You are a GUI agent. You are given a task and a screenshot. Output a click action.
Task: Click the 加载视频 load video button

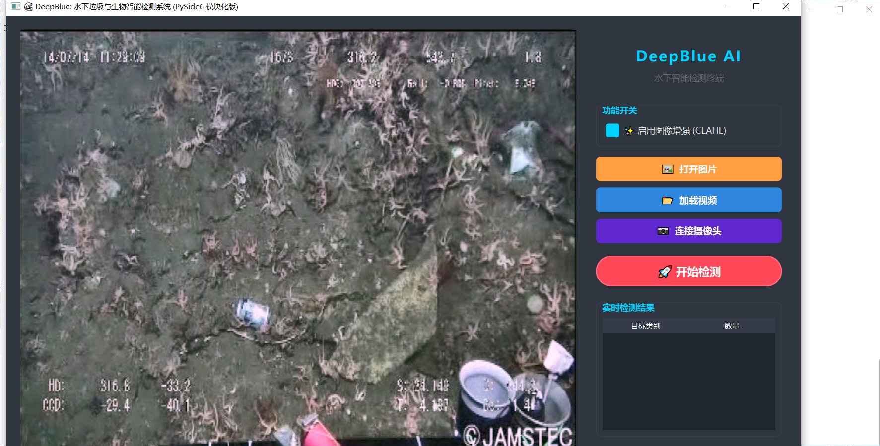coord(689,200)
